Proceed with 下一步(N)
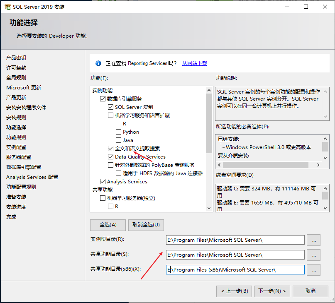335x303 pixels. 272,291
